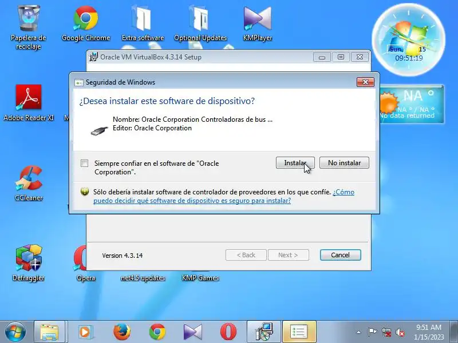Show hidden tray icons arrow
Viewport: 458px width, 343px height.
(359, 332)
